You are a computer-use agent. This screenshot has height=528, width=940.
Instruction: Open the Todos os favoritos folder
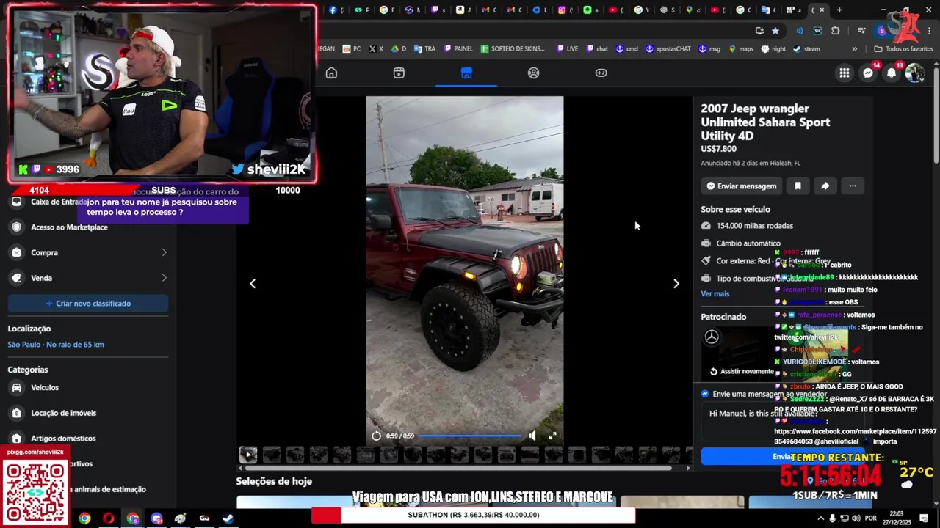click(x=903, y=48)
